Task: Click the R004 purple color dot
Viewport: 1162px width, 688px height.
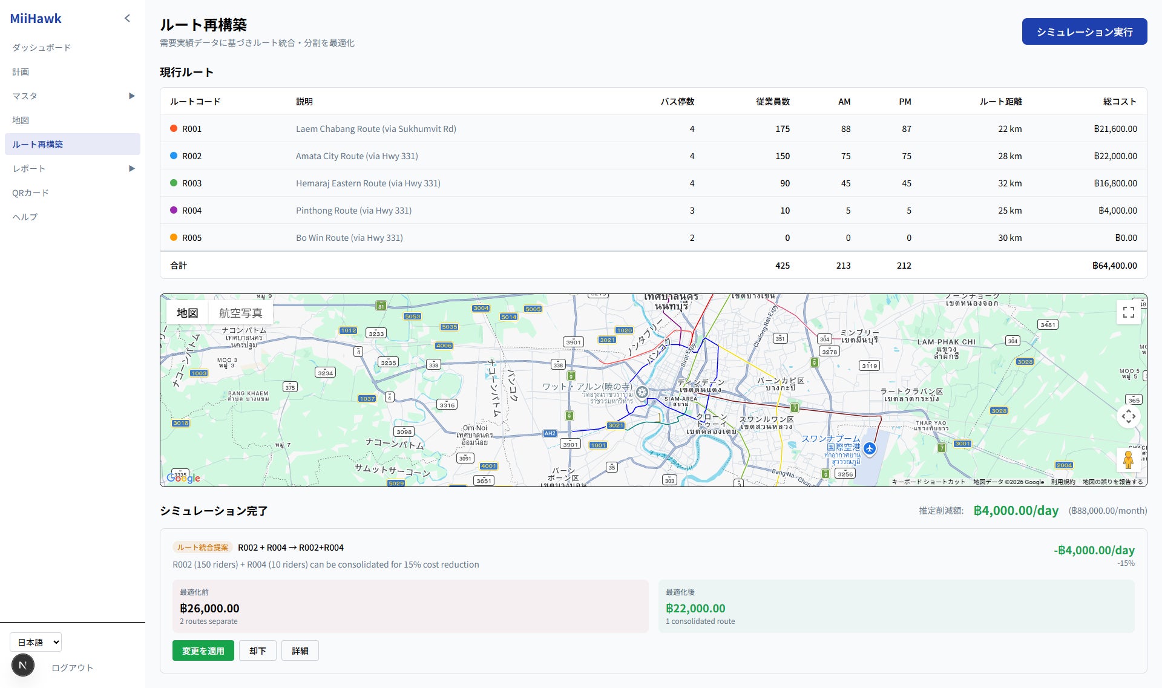Action: pos(174,210)
